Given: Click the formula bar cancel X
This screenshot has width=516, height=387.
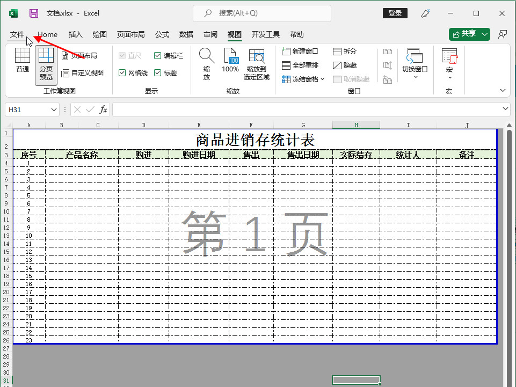Looking at the screenshot, I should coord(77,109).
